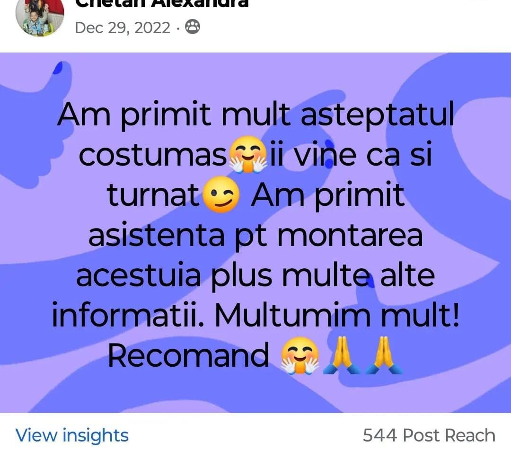
Task: Select the first praying hands emoji
Action: (x=342, y=355)
